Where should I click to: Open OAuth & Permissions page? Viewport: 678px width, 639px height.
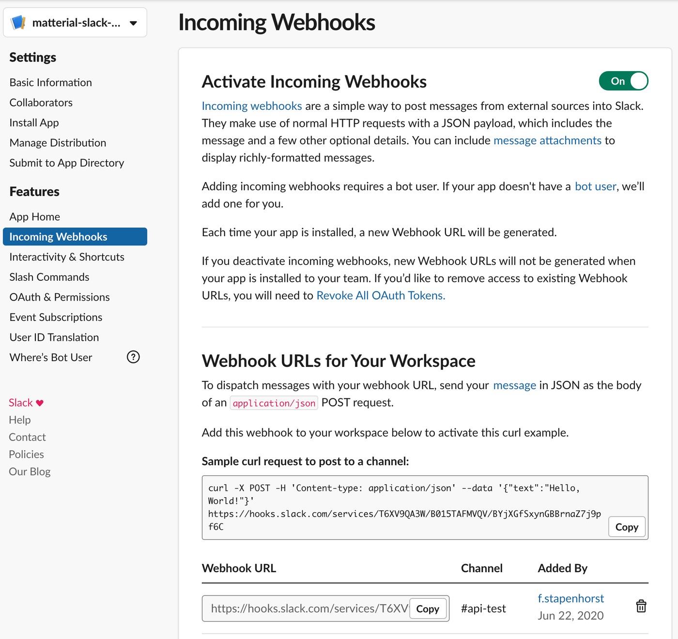[60, 297]
